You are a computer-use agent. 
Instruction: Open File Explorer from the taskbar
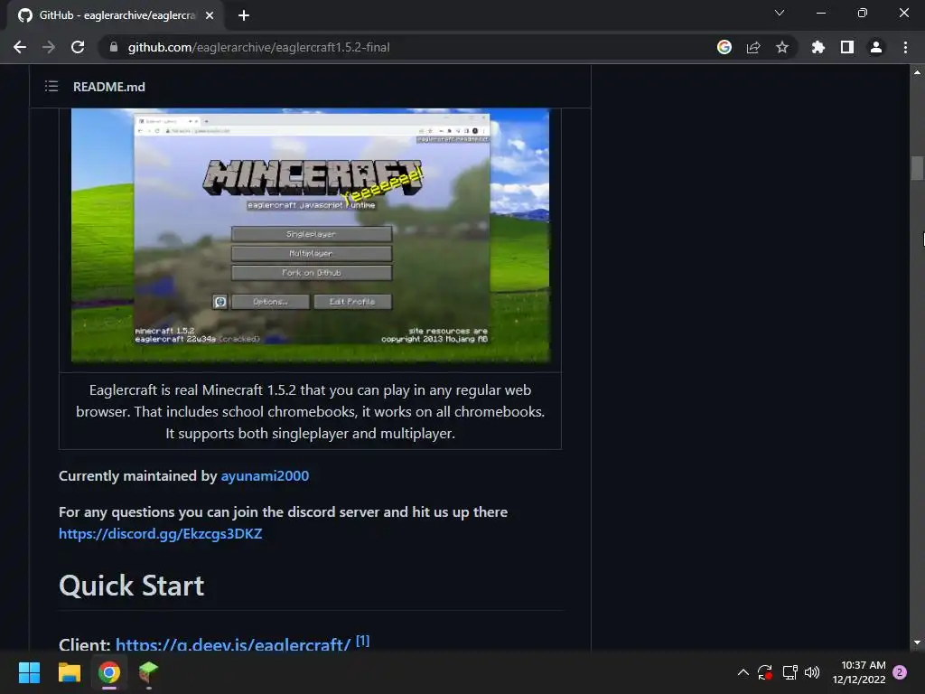tap(69, 672)
